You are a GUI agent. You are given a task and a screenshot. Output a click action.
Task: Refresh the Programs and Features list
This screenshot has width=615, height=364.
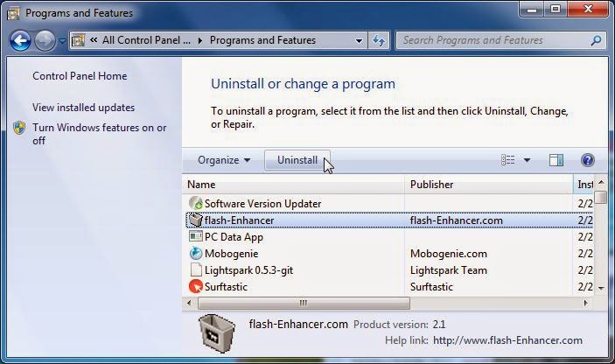coord(379,40)
